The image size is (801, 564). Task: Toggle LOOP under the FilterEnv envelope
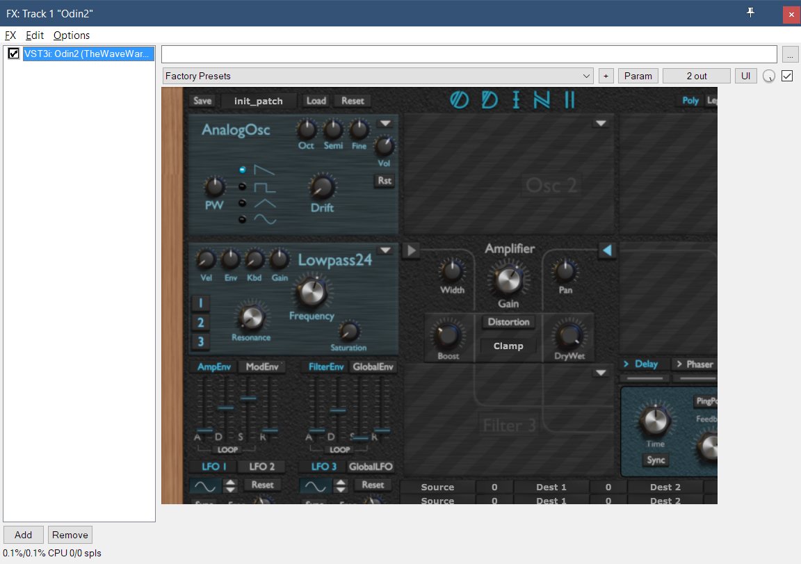point(340,449)
